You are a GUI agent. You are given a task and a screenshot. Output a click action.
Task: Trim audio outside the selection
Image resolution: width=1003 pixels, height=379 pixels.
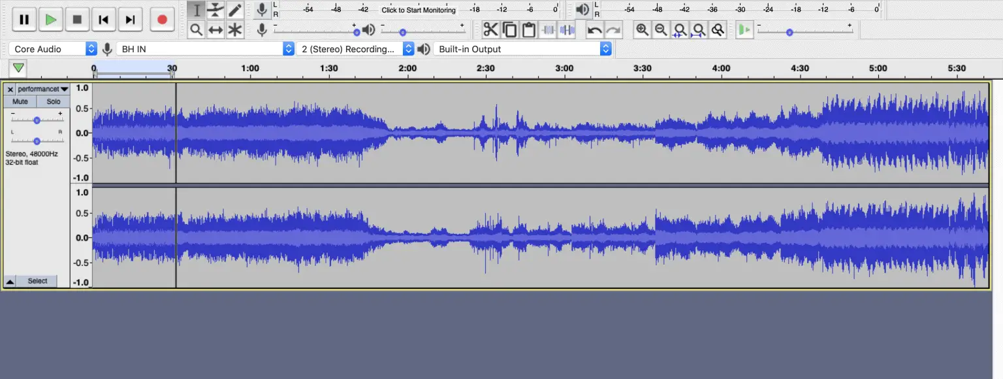click(549, 29)
